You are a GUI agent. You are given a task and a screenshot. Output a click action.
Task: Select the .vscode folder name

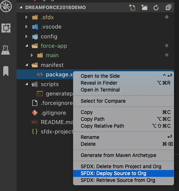point(51,27)
